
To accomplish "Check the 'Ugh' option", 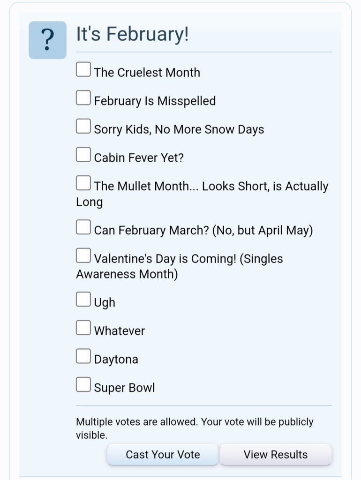I will click(x=83, y=299).
